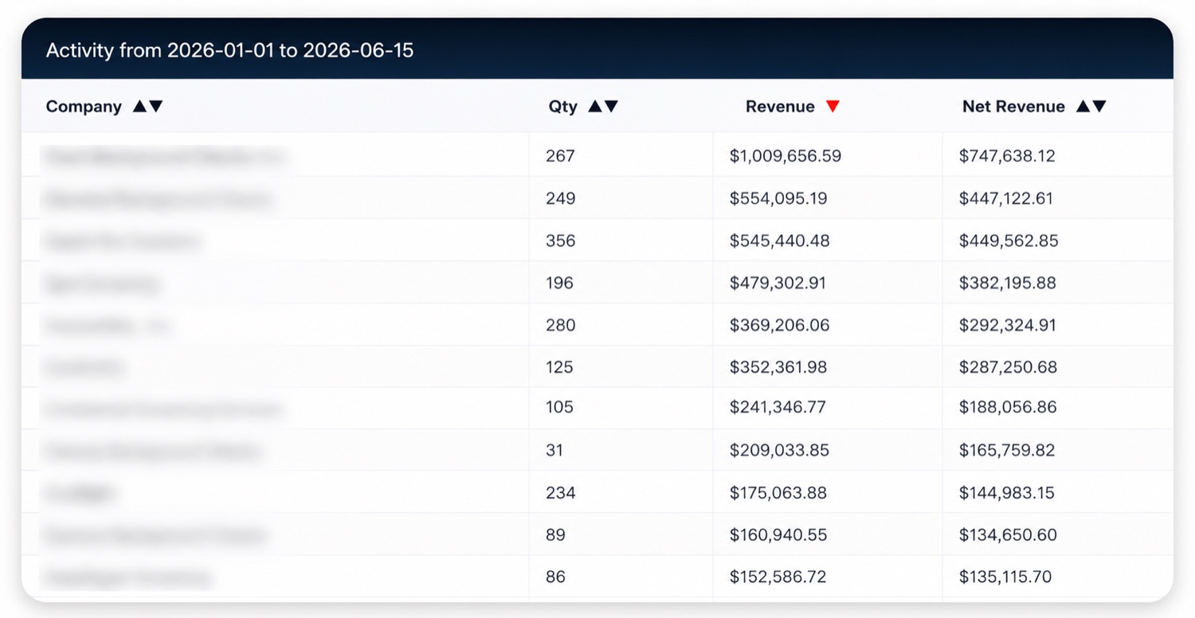The width and height of the screenshot is (1195, 618).
Task: Click the revenue value $545,440.48
Action: click(779, 241)
